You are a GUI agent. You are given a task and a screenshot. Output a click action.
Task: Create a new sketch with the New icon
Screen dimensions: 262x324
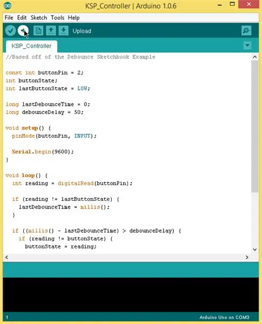38,31
